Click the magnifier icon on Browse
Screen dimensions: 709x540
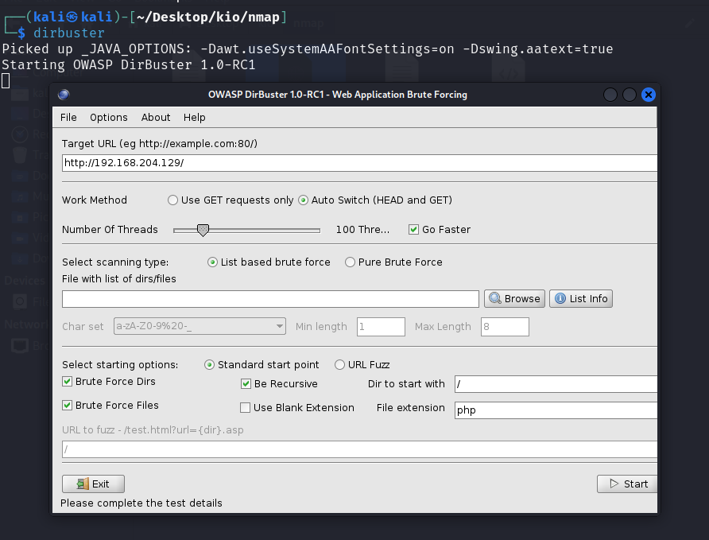[495, 298]
